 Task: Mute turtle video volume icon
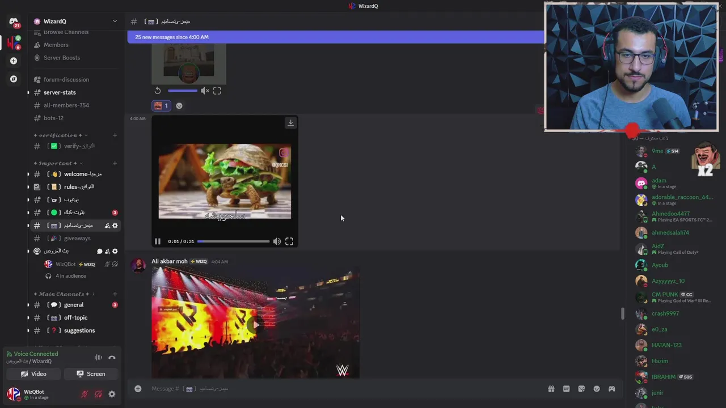(277, 241)
